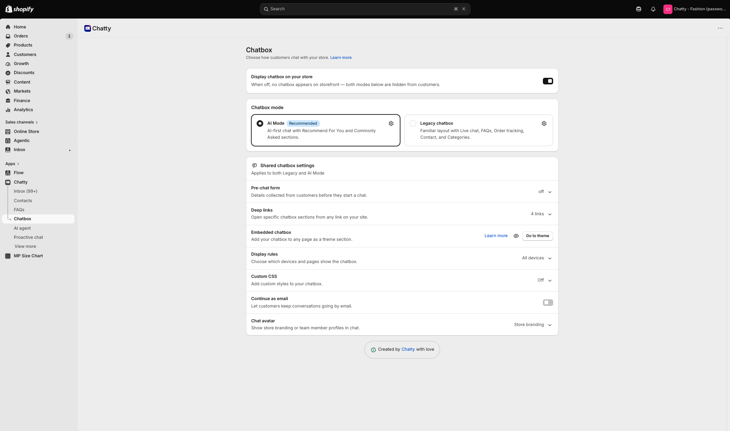
Task: Click the Chatty app icon in sidebar
Action: (8, 182)
